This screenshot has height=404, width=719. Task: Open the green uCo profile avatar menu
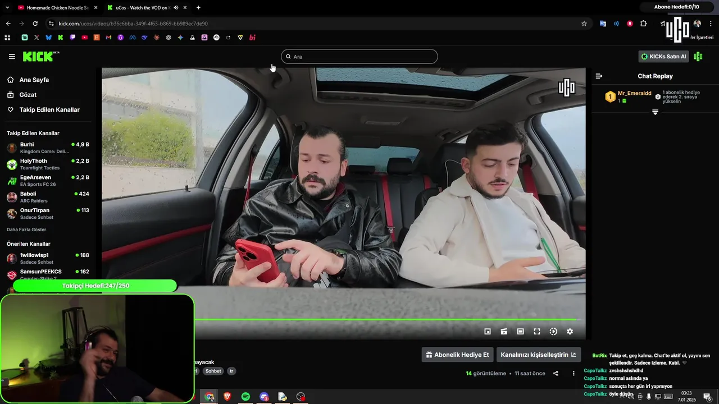[x=698, y=57]
